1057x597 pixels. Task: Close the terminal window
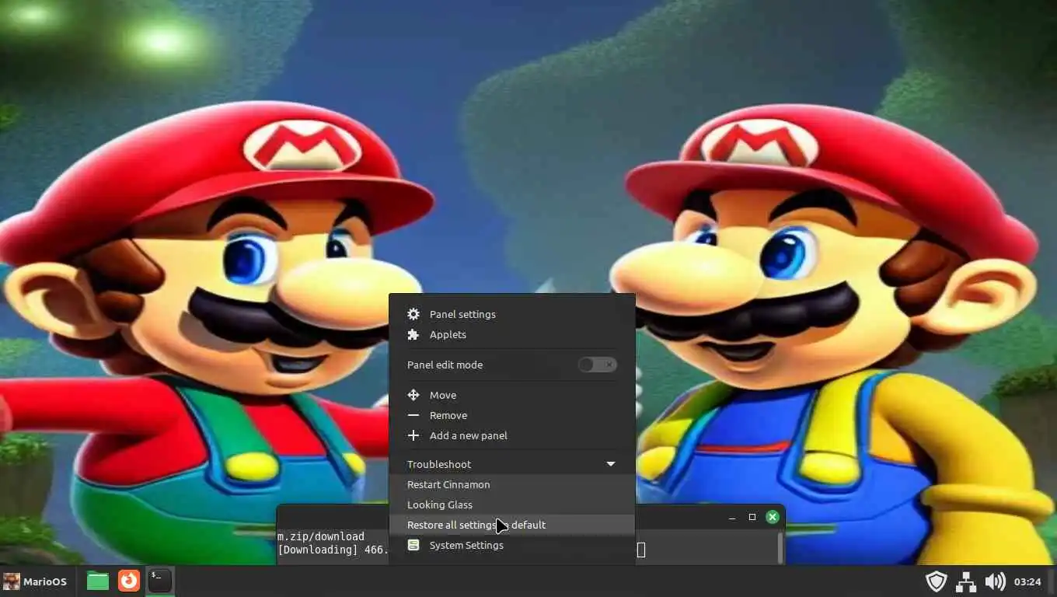click(773, 517)
